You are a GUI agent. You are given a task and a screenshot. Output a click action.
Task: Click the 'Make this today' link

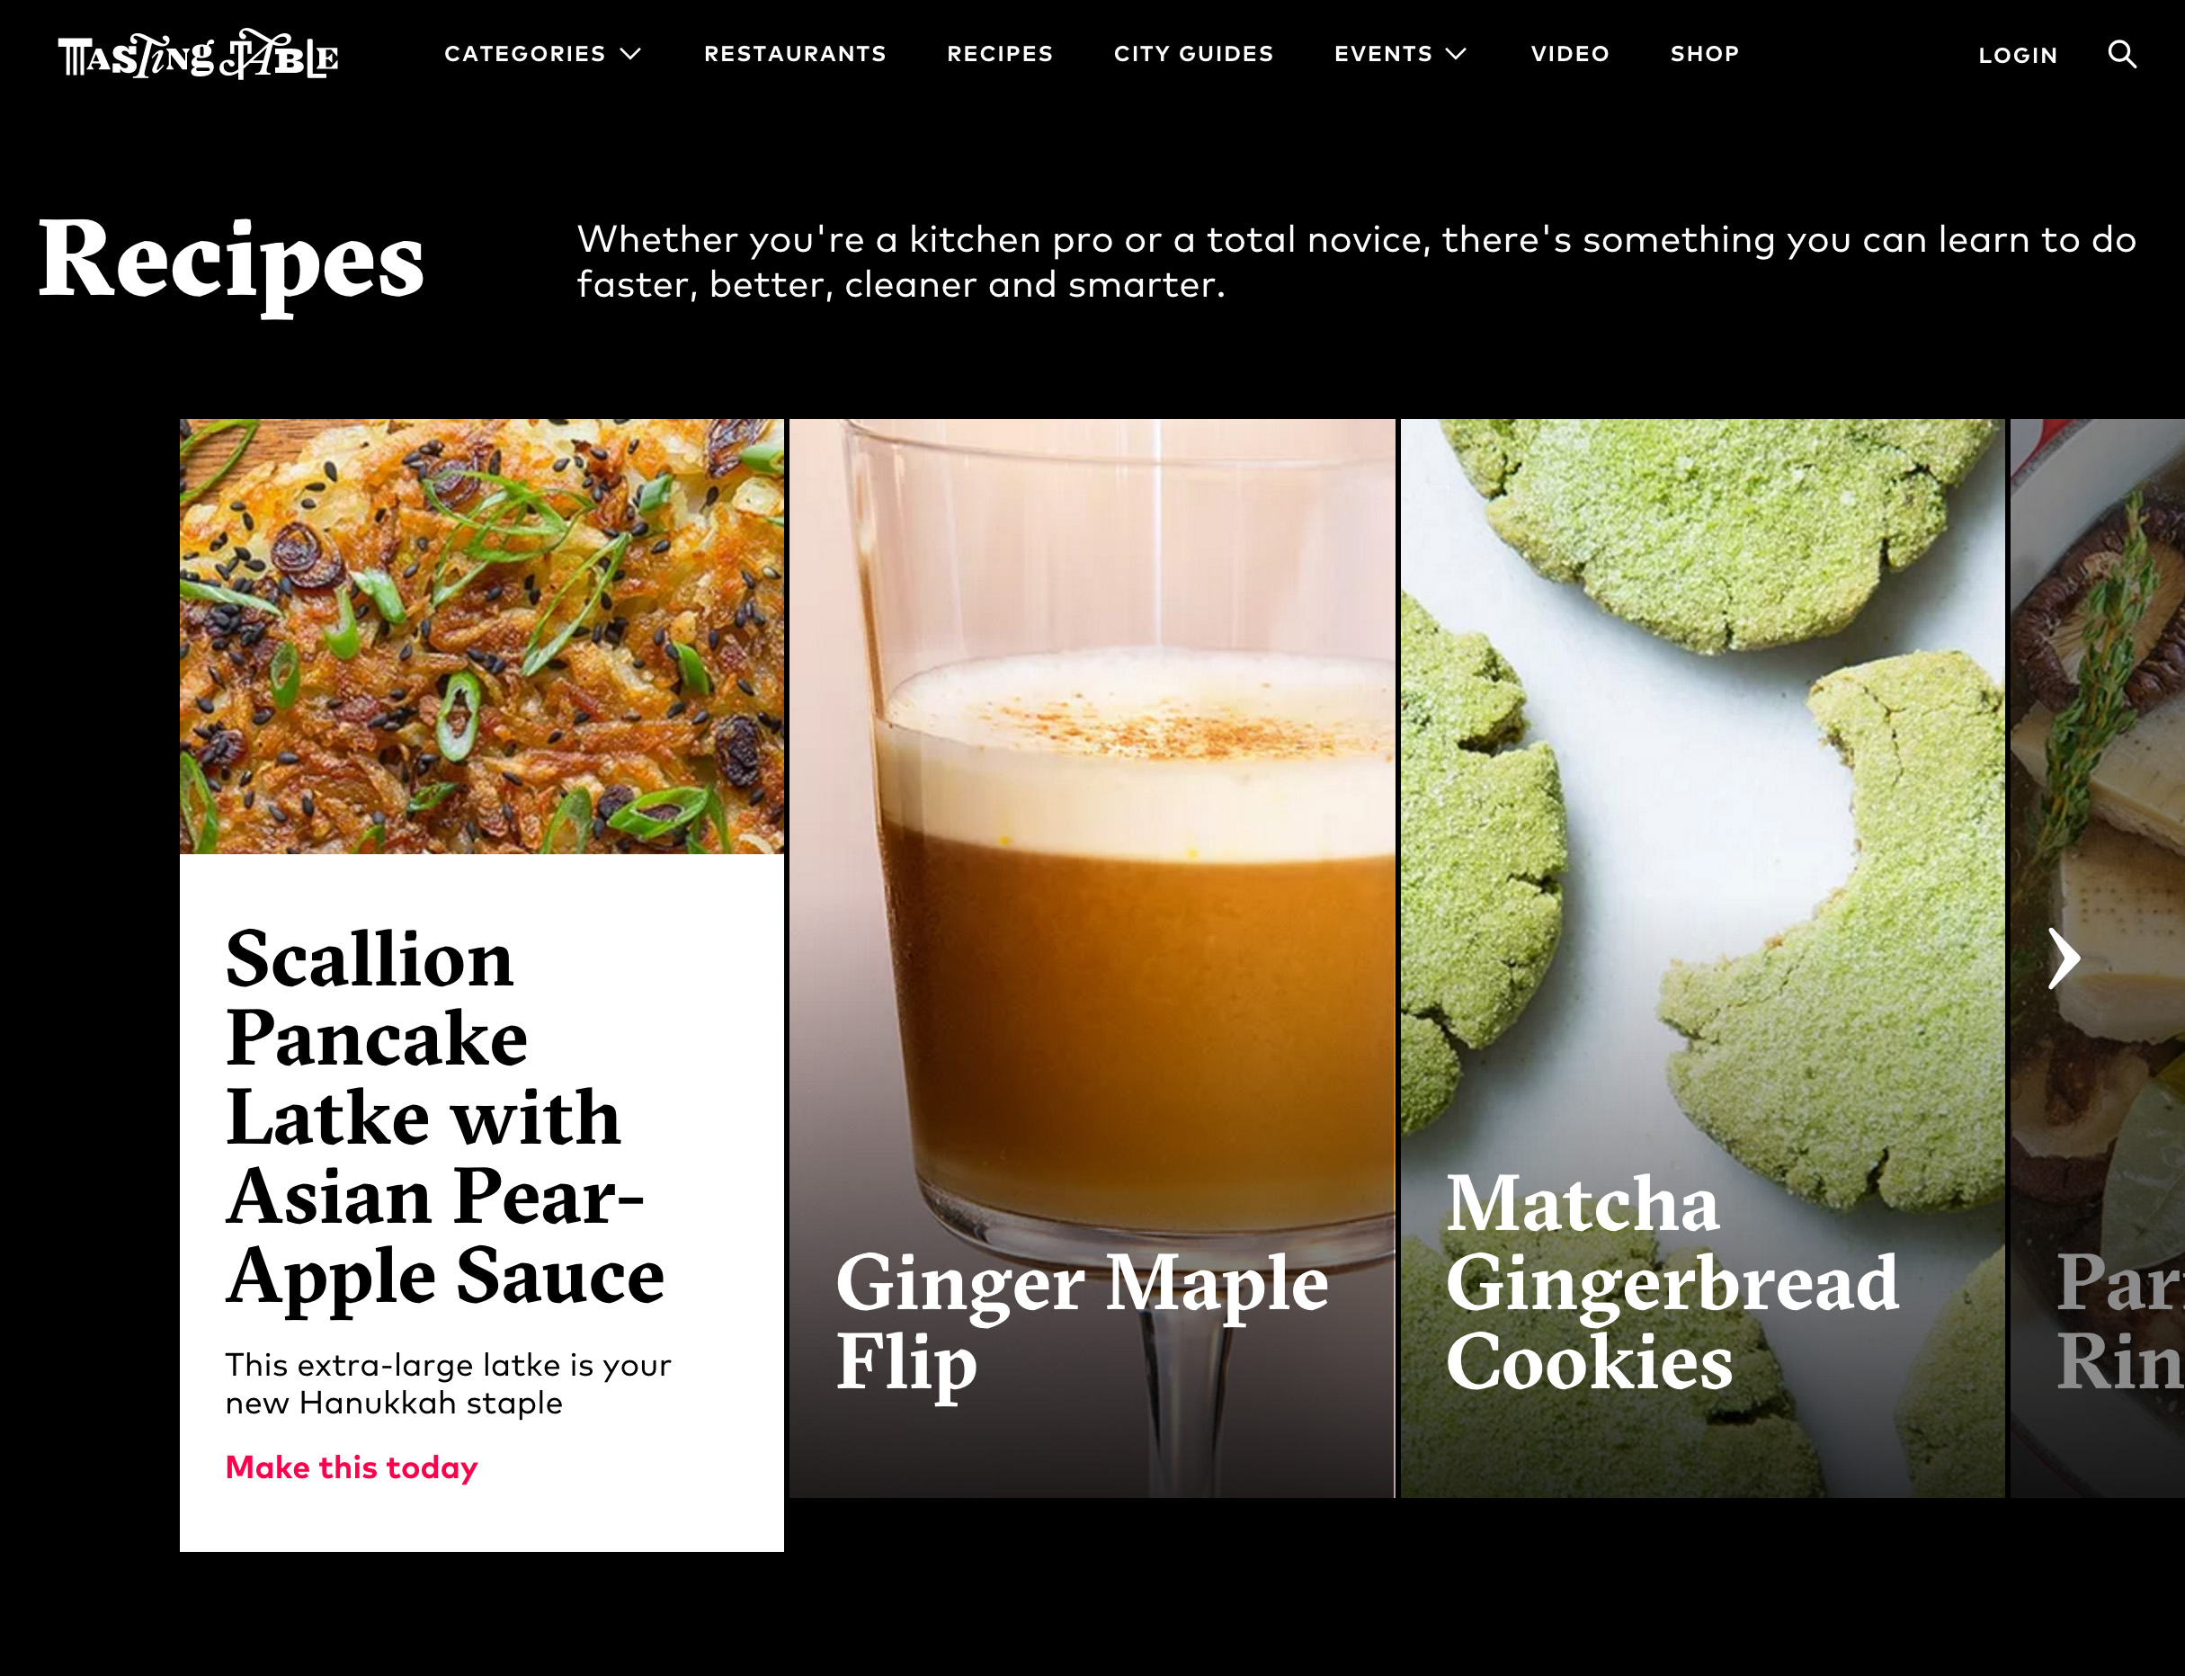(352, 1467)
